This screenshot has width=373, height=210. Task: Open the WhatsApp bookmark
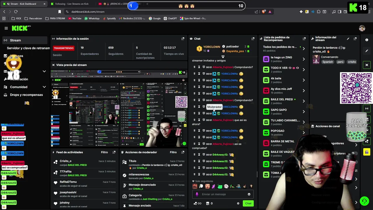pyautogui.click(x=92, y=18)
